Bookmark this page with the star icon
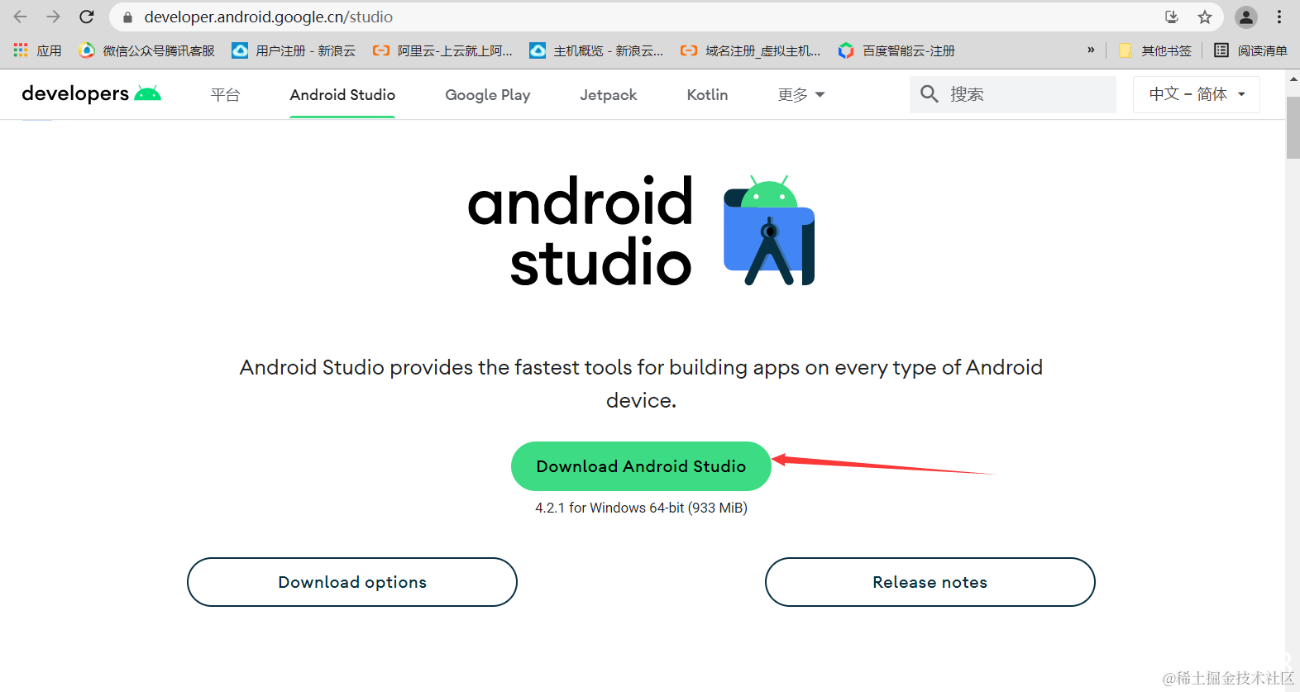Screen dimensions: 1300x692 (x=1205, y=17)
